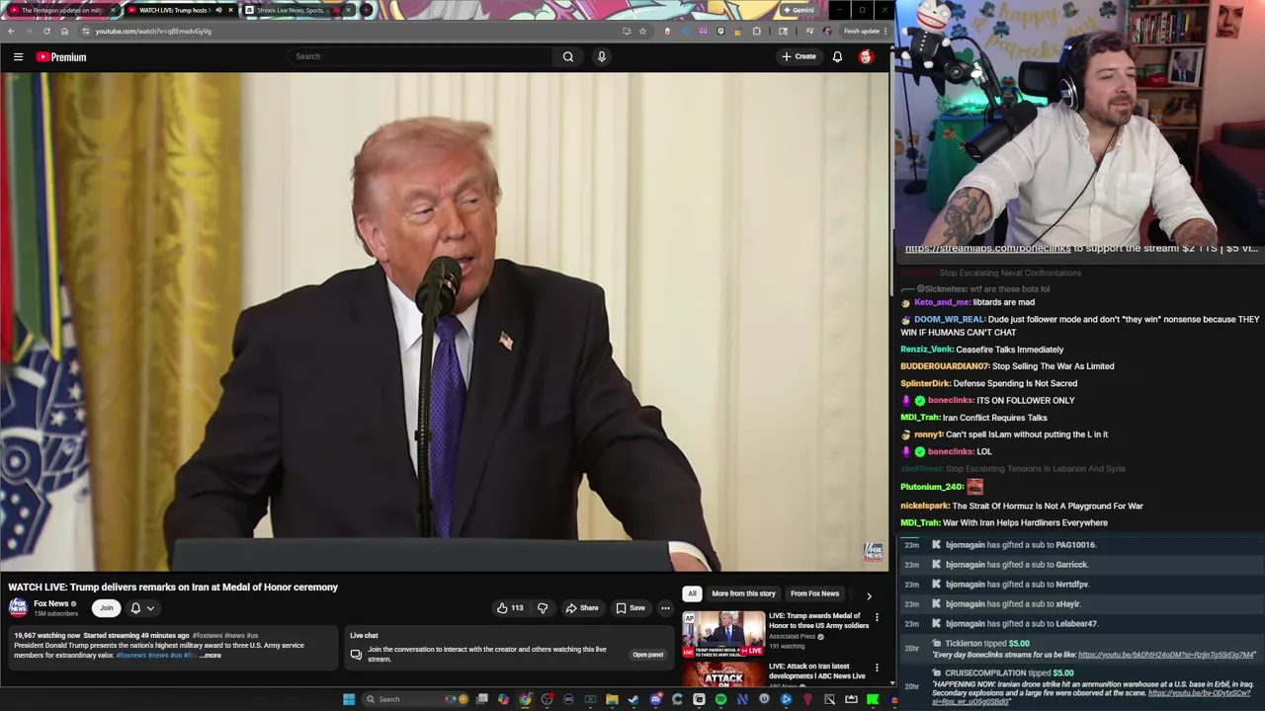
Task: Switch to Stream Live News, Sports tab
Action: (296, 10)
